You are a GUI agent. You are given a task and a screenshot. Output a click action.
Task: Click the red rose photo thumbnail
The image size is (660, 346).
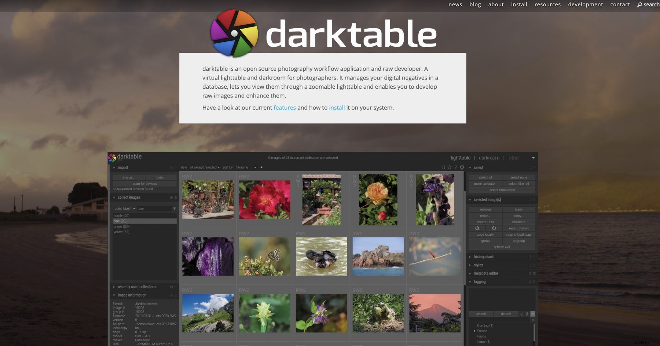[265, 199]
